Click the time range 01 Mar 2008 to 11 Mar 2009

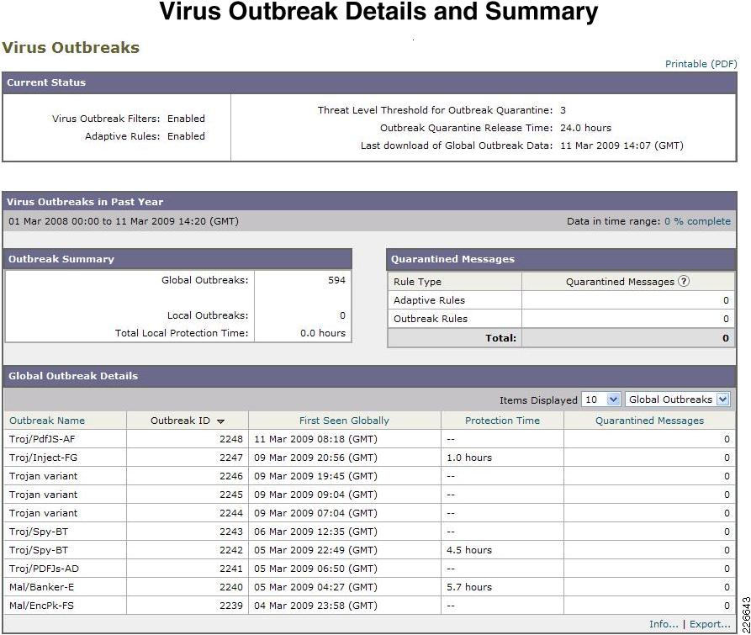tap(123, 221)
